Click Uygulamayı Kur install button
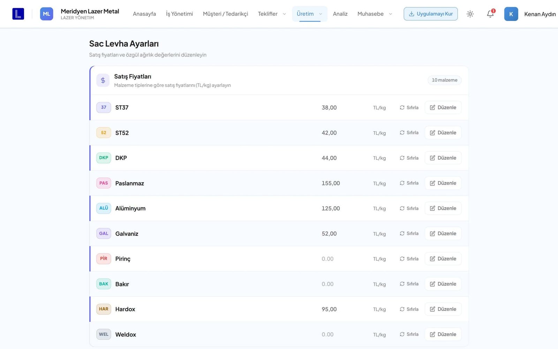The height and width of the screenshot is (349, 558). pyautogui.click(x=431, y=14)
